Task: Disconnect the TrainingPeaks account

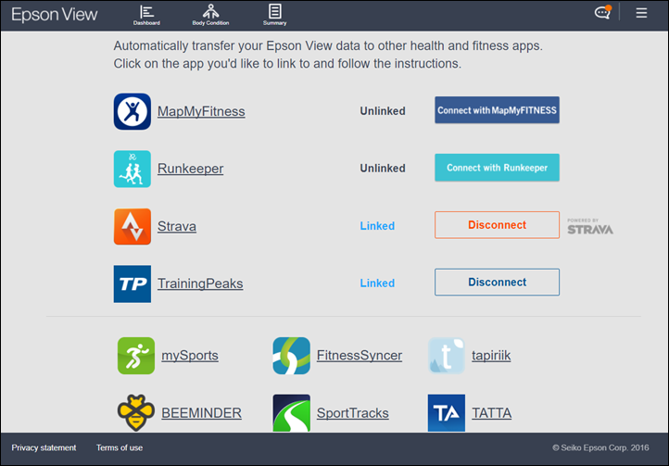Action: pos(497,283)
